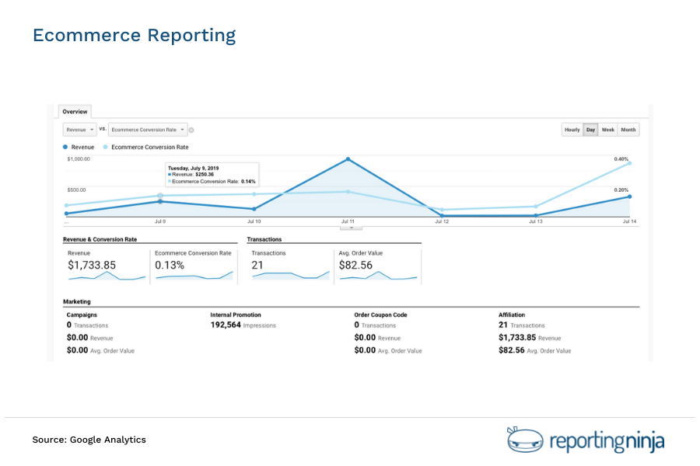Viewport: 700px width, 466px height.
Task: Click the Reporting Ninja logo
Action: (x=582, y=440)
